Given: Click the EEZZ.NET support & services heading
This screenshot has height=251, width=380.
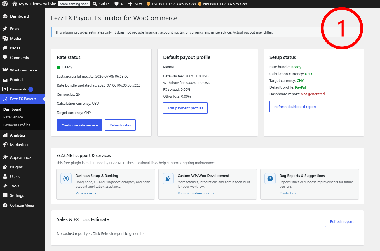Looking at the screenshot, I should (83, 156).
